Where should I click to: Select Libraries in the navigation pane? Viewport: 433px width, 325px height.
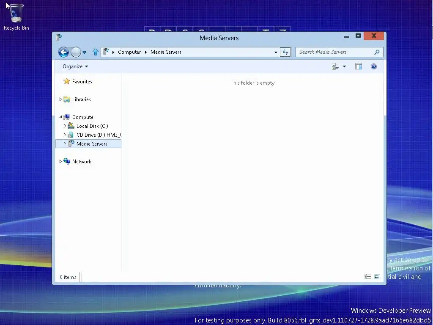82,99
